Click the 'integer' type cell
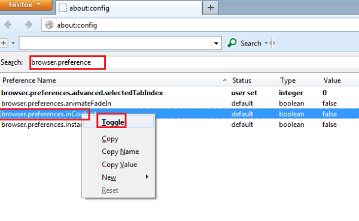Screen dimensions: 359x221 (x=291, y=93)
